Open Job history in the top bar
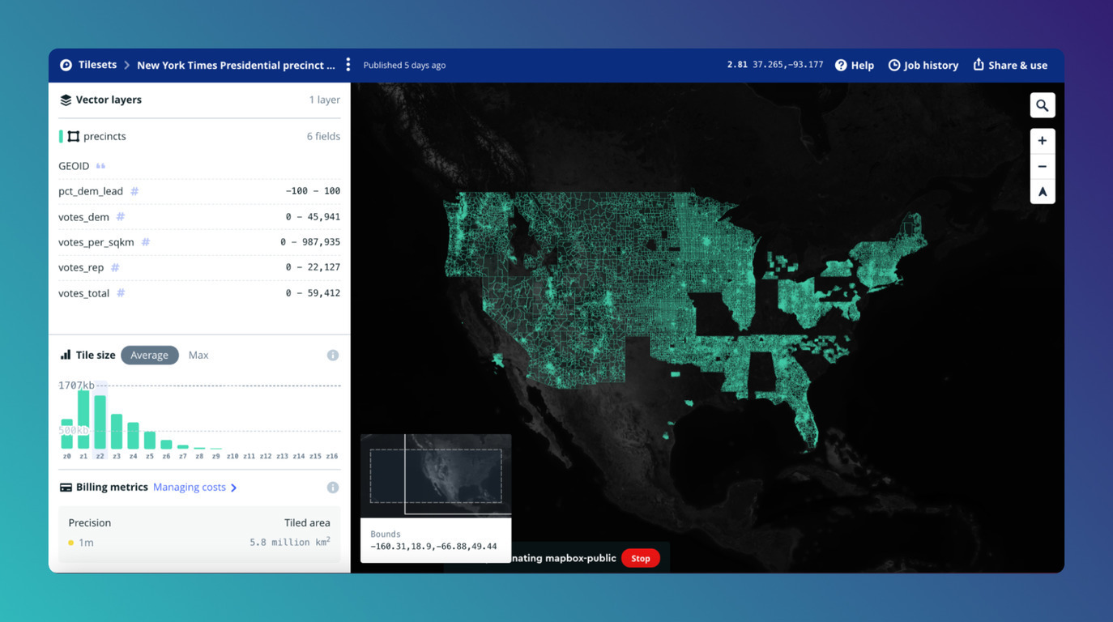 [923, 65]
